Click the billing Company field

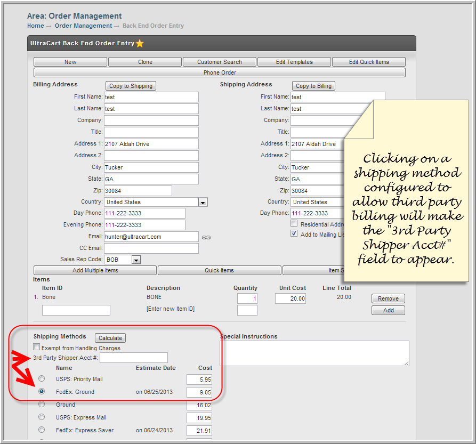tap(151, 120)
